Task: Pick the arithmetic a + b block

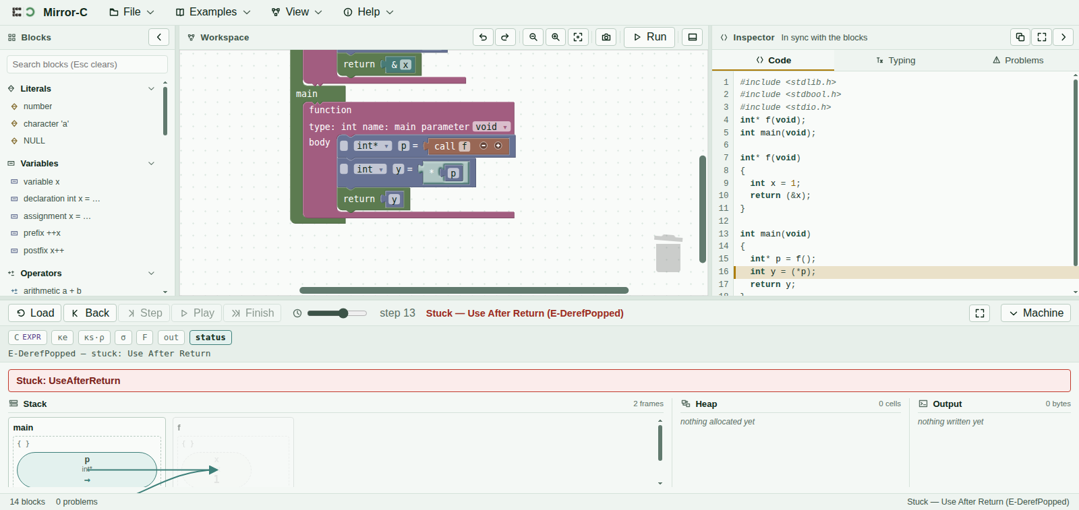Action: click(52, 291)
